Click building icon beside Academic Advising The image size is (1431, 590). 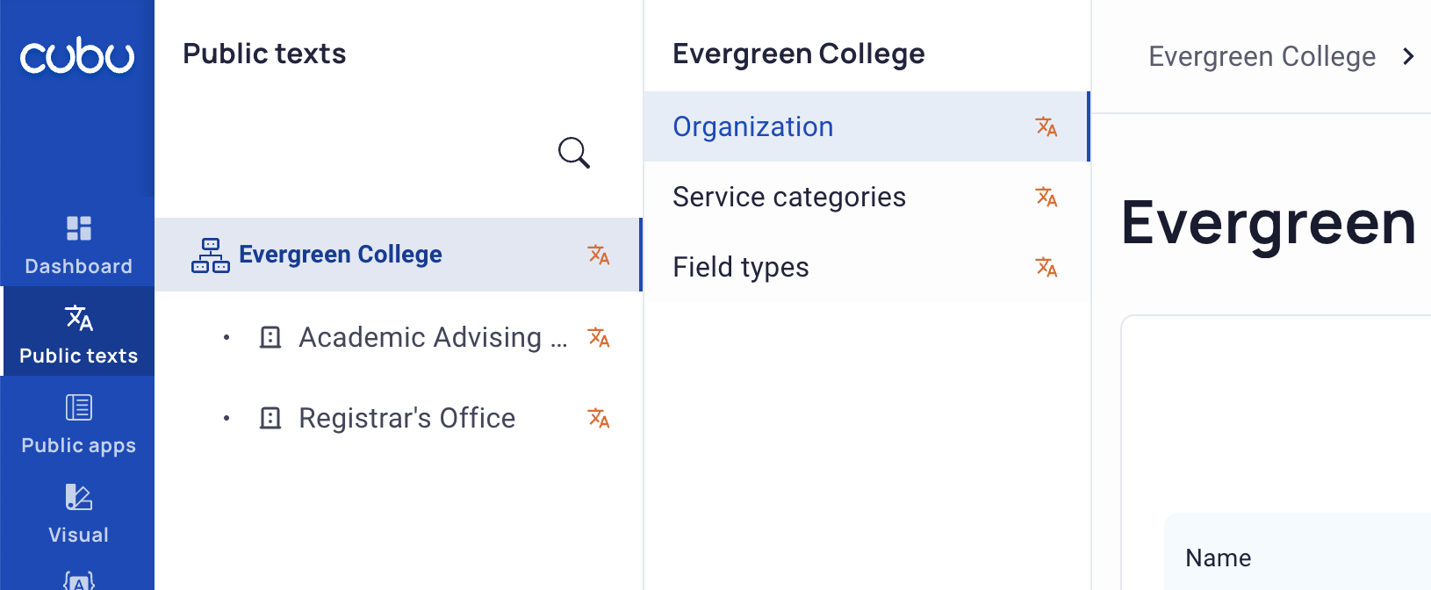[270, 337]
